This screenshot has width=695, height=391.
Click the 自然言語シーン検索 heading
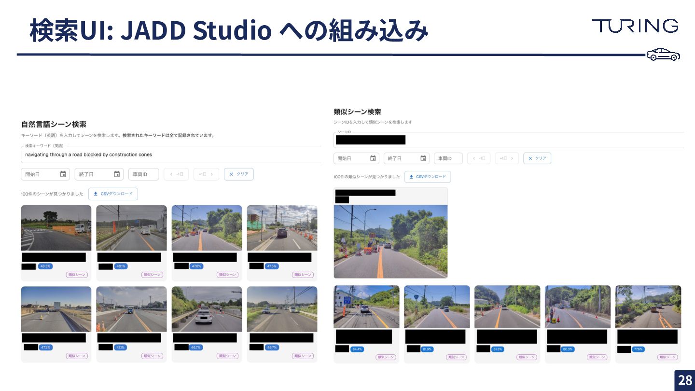(54, 125)
